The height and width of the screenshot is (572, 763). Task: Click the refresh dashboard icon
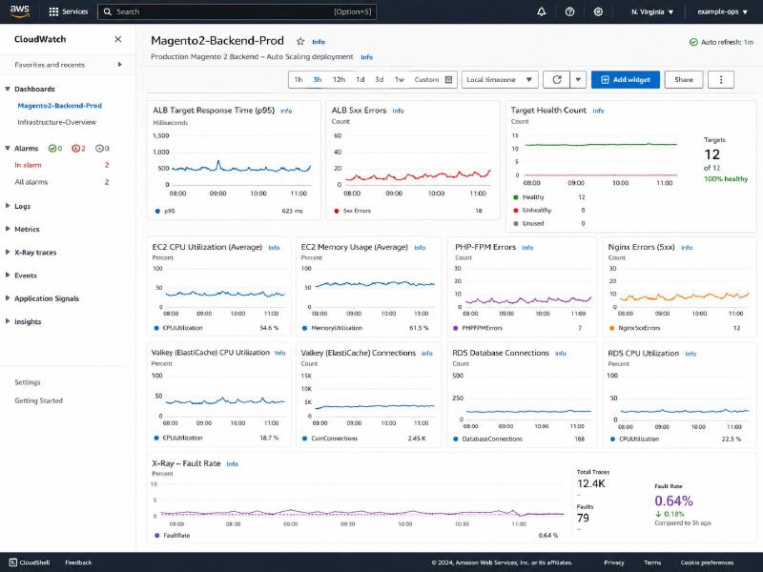pos(557,79)
